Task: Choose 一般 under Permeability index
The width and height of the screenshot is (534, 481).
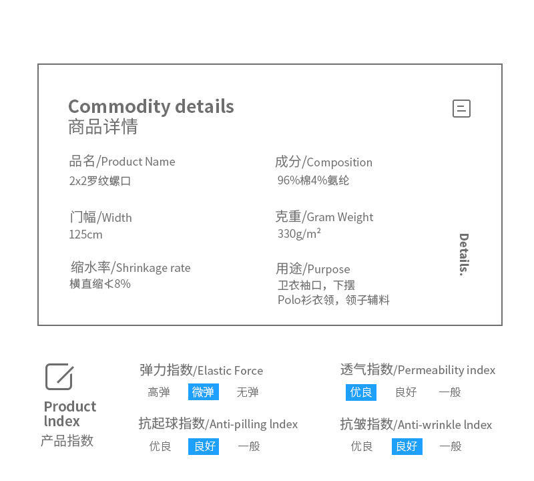Action: pos(450,392)
